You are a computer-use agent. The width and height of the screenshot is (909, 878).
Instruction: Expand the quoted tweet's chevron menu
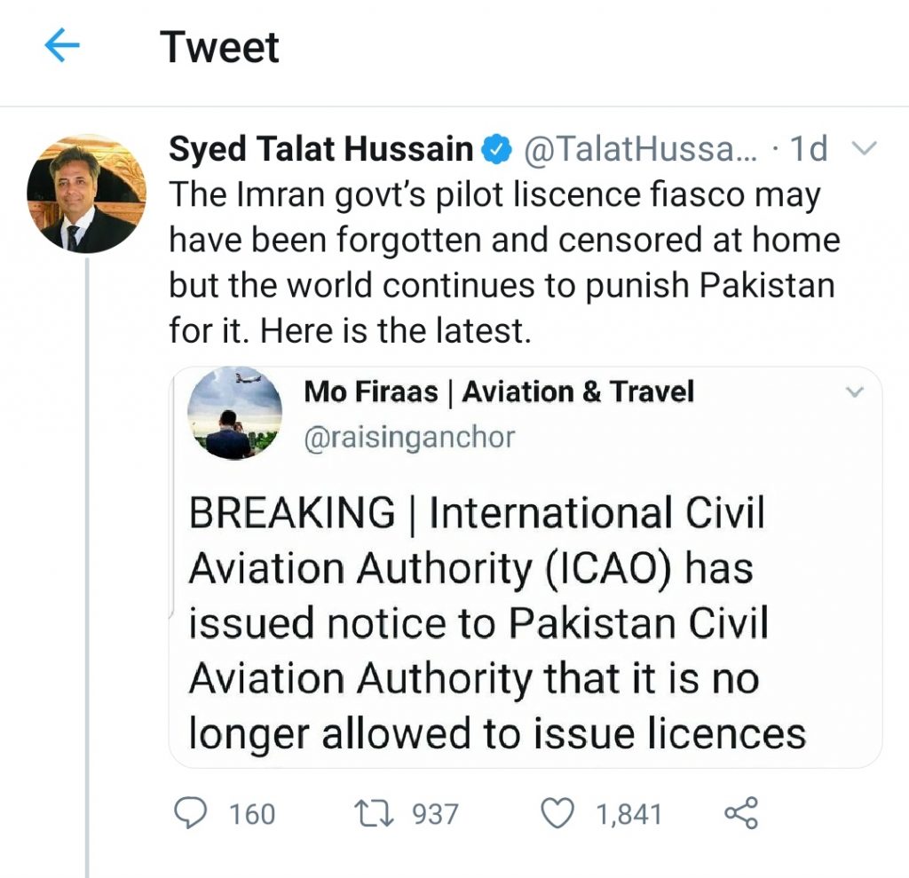[854, 392]
